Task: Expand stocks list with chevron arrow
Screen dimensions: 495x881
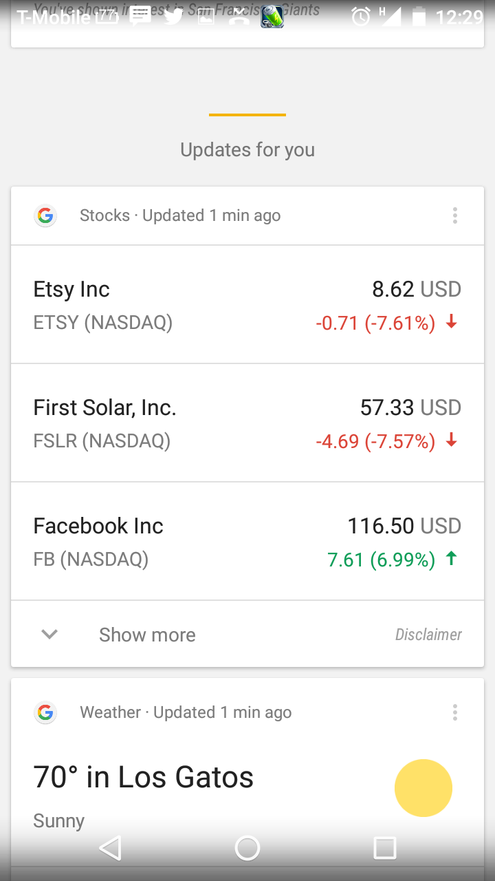Action: click(49, 634)
